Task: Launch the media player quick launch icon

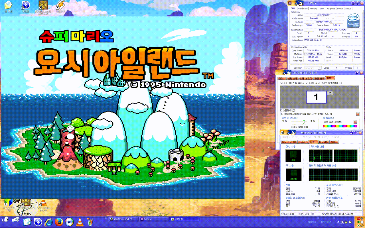Action: (x=69, y=221)
